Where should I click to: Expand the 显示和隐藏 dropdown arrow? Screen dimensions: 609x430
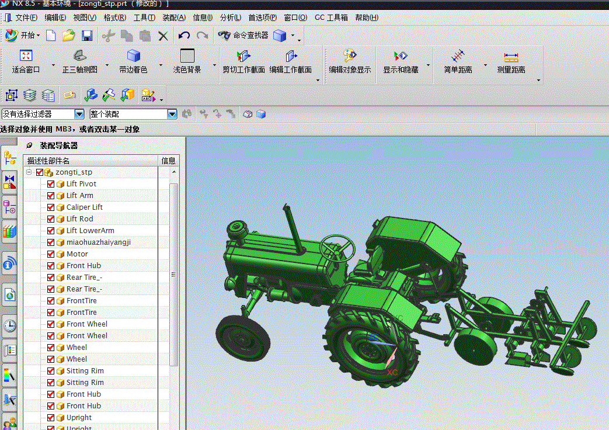point(428,65)
